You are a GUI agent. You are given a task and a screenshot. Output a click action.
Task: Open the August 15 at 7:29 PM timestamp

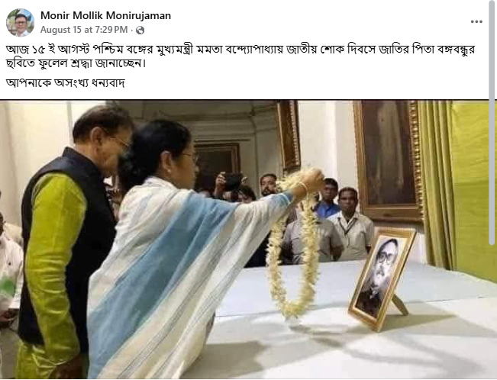[84, 30]
